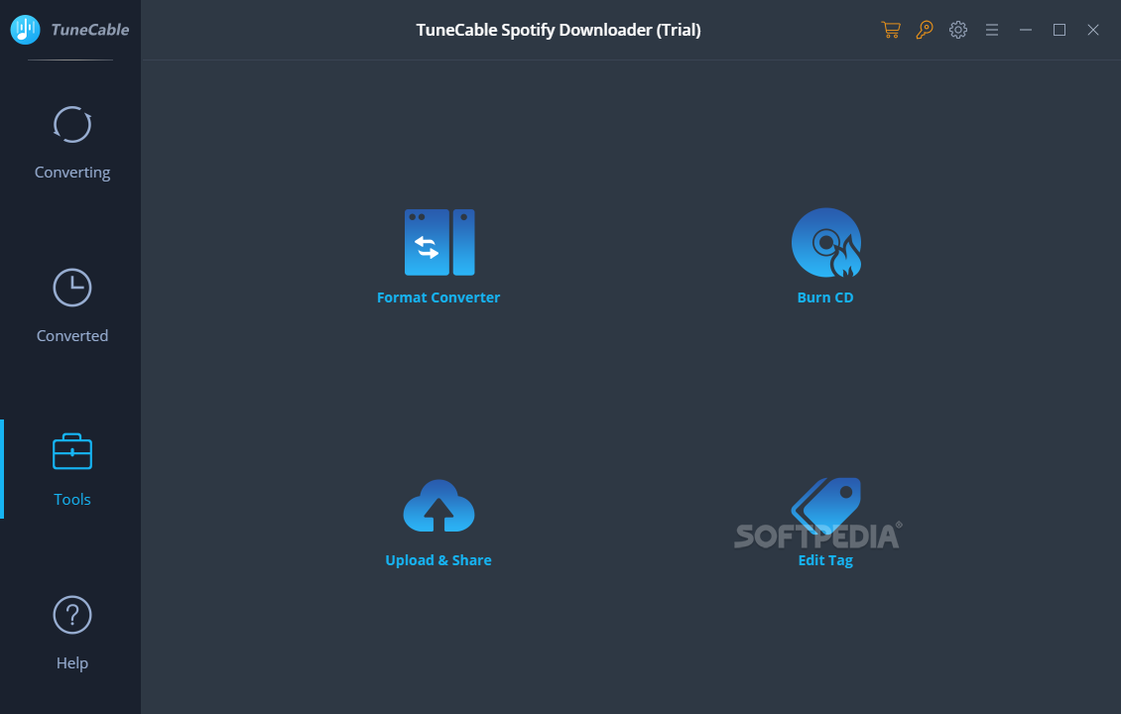
Task: Minimize the TuneCable window
Action: pyautogui.click(x=1025, y=30)
